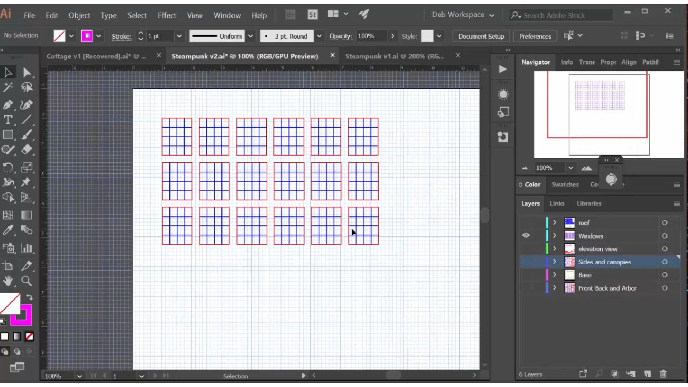Click the Document Setup button
Viewport: 688px width, 387px height.
click(x=481, y=36)
